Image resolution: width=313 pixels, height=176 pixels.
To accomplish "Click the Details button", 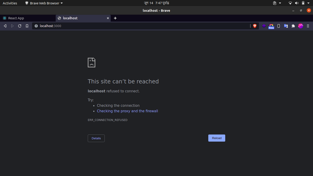I will (x=96, y=138).
